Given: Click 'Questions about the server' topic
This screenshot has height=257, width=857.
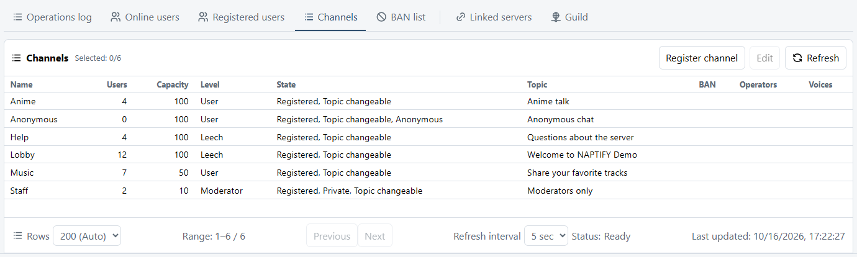Looking at the screenshot, I should [581, 137].
